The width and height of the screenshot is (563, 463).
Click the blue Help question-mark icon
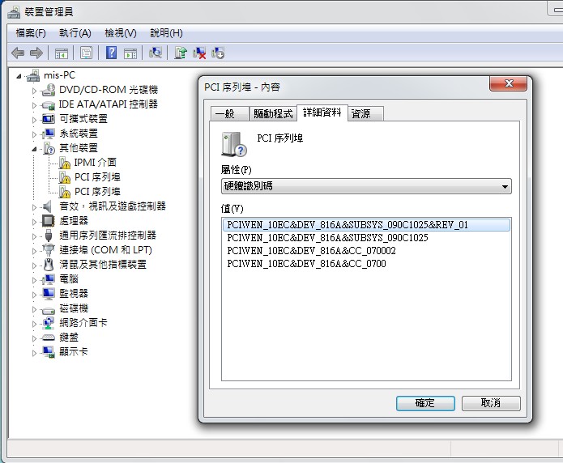click(111, 53)
